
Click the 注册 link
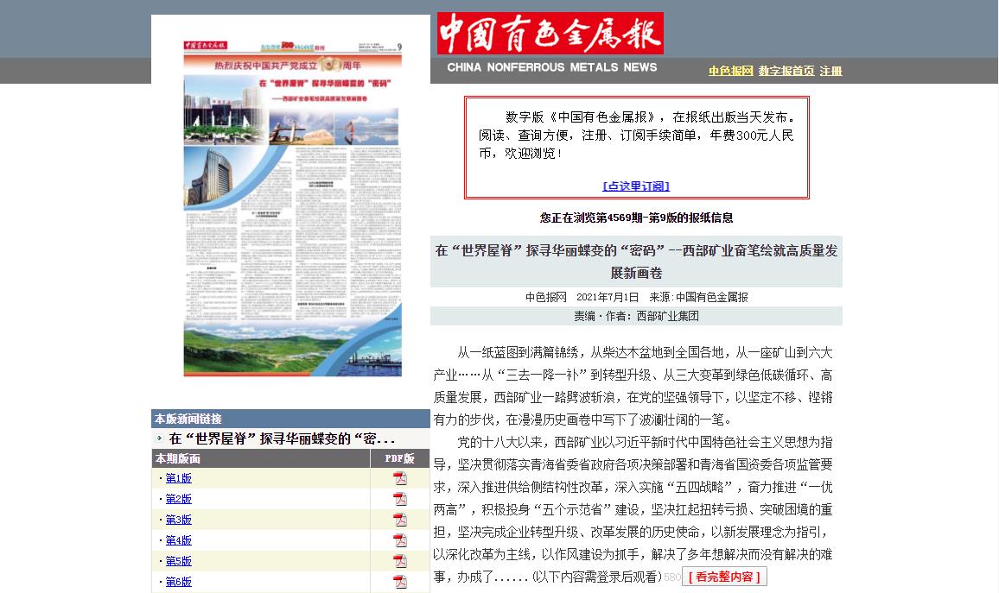click(830, 71)
